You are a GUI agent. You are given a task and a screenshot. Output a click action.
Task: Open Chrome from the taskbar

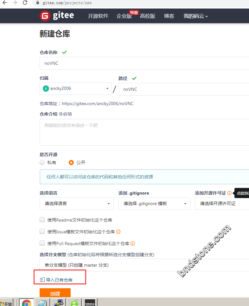(27, 302)
